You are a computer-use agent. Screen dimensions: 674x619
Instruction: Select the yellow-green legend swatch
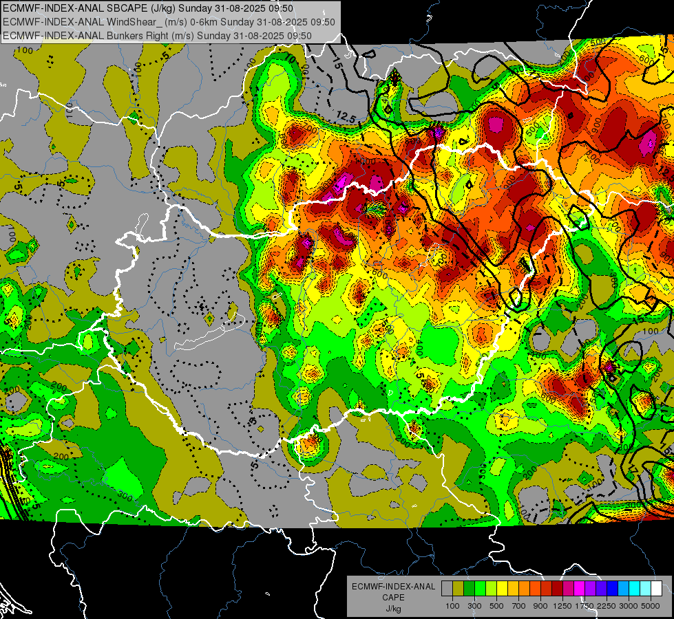point(492,588)
